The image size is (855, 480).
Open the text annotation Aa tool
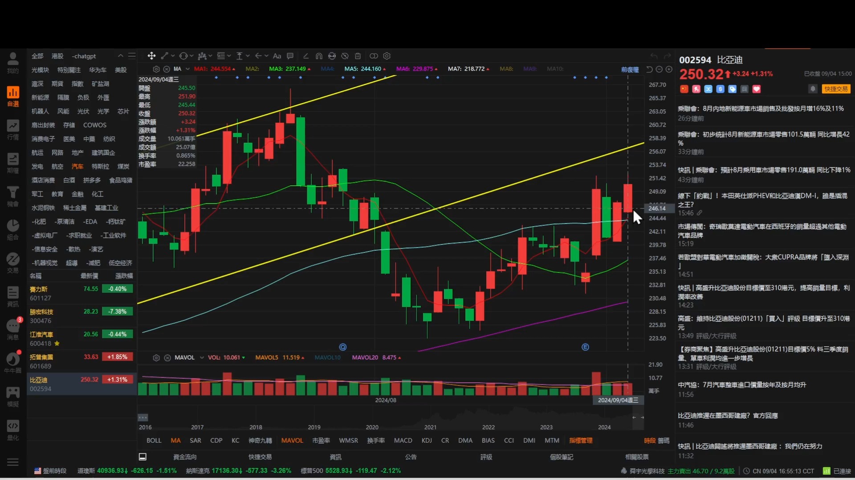pos(277,56)
